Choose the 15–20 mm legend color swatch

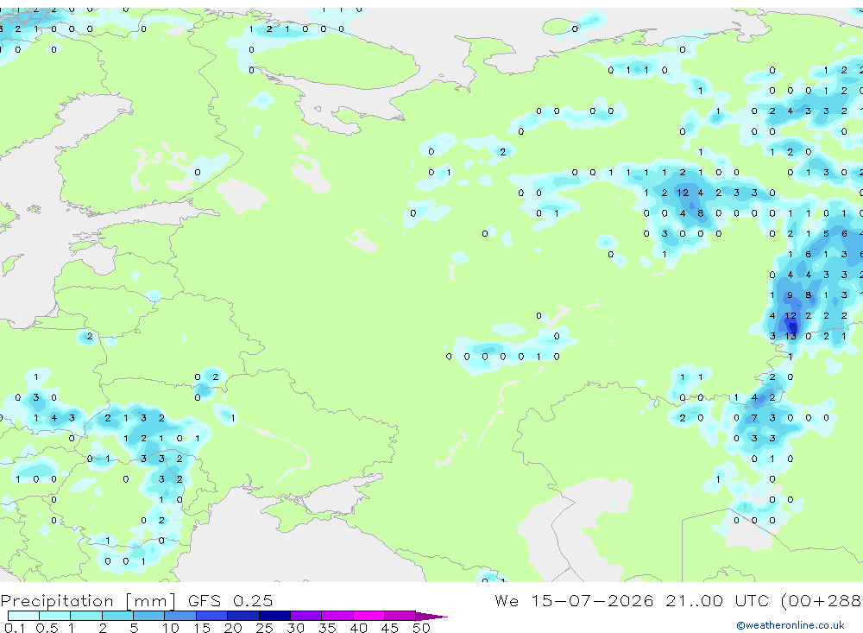click(211, 616)
